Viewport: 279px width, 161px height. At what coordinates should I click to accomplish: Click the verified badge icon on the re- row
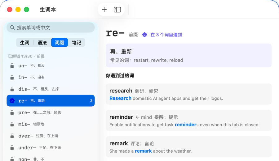point(12,101)
